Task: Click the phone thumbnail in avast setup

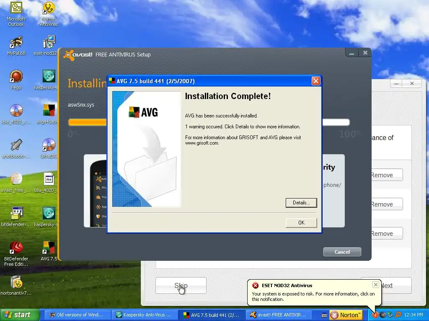Action: [98, 193]
